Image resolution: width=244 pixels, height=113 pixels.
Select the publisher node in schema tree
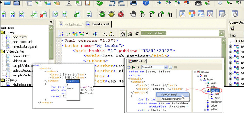pyautogui.click(x=216, y=102)
